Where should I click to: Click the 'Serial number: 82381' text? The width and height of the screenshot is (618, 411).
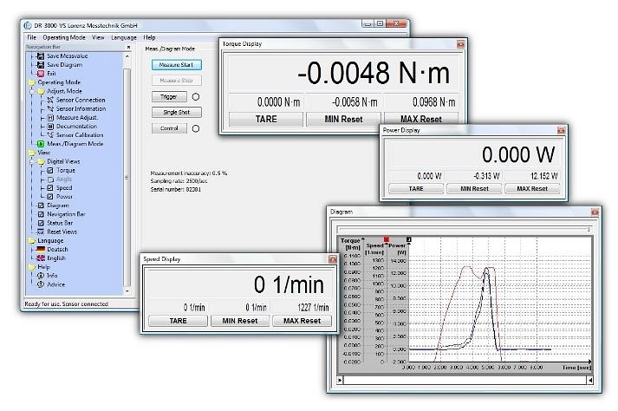176,189
